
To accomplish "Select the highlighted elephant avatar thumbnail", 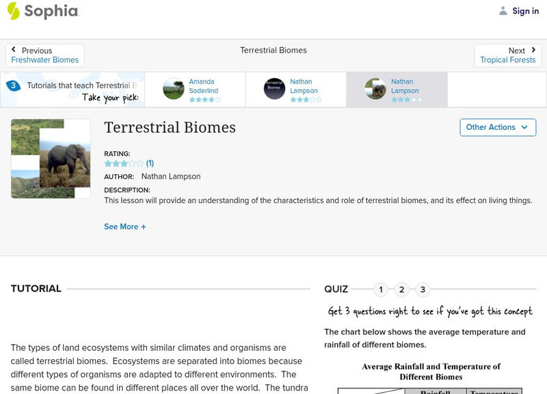I will pos(375,89).
